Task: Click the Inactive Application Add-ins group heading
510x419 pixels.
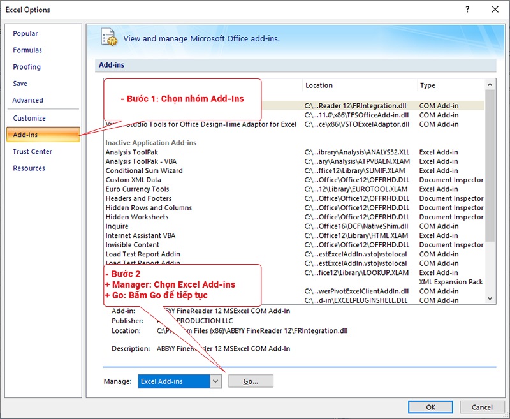Action: (x=151, y=143)
